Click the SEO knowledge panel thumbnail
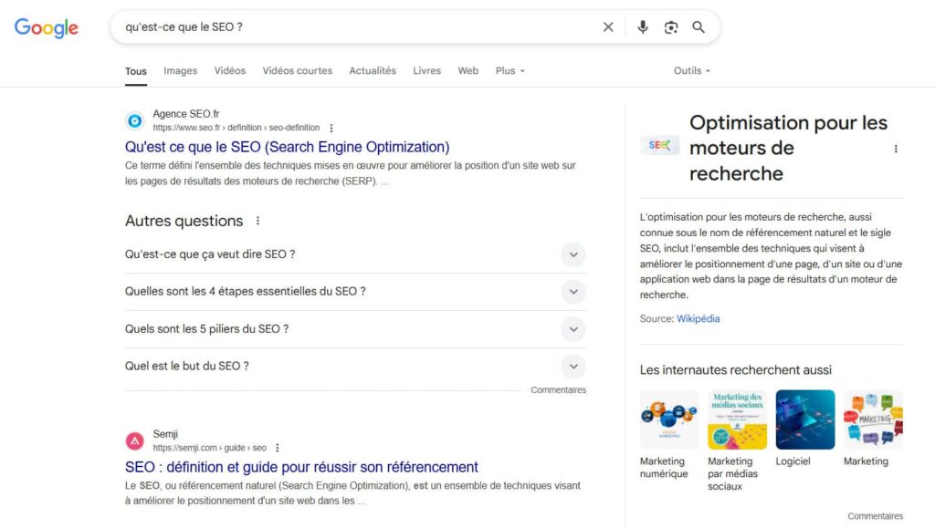The image size is (935, 528). coord(659,145)
